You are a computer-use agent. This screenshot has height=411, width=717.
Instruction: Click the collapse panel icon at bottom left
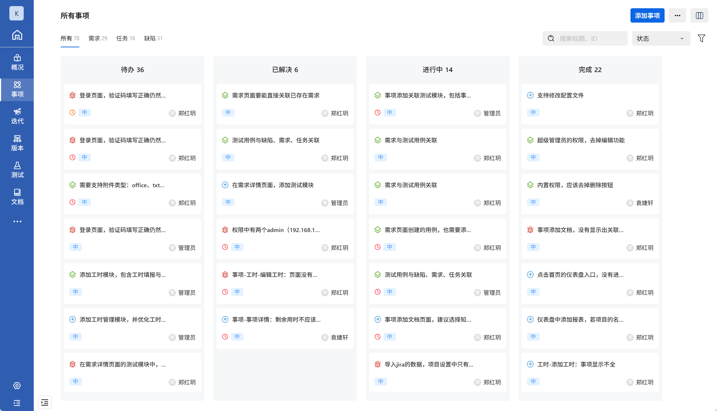tap(45, 402)
